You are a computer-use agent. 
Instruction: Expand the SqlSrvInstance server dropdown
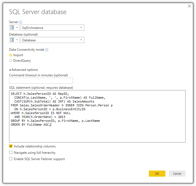[x=81, y=28]
